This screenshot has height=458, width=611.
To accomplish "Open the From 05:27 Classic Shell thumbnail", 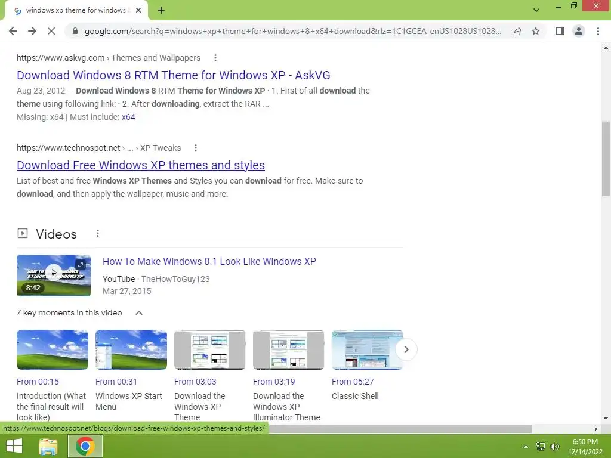I will [x=368, y=349].
